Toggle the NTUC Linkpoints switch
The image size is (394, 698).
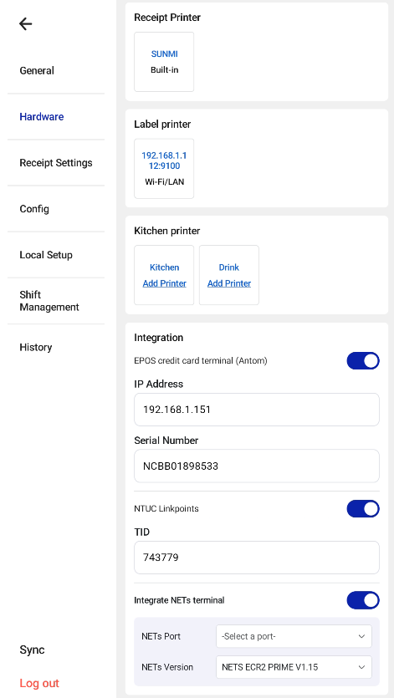pyautogui.click(x=363, y=509)
